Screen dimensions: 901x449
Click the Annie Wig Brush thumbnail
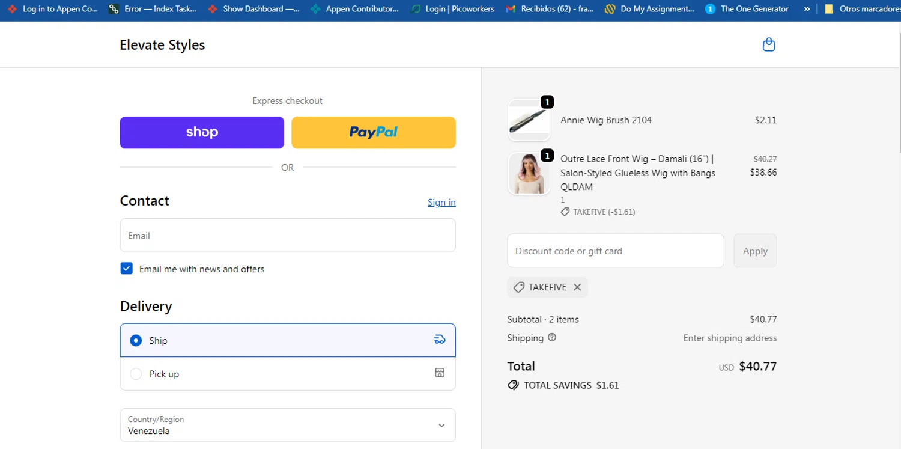tap(529, 120)
